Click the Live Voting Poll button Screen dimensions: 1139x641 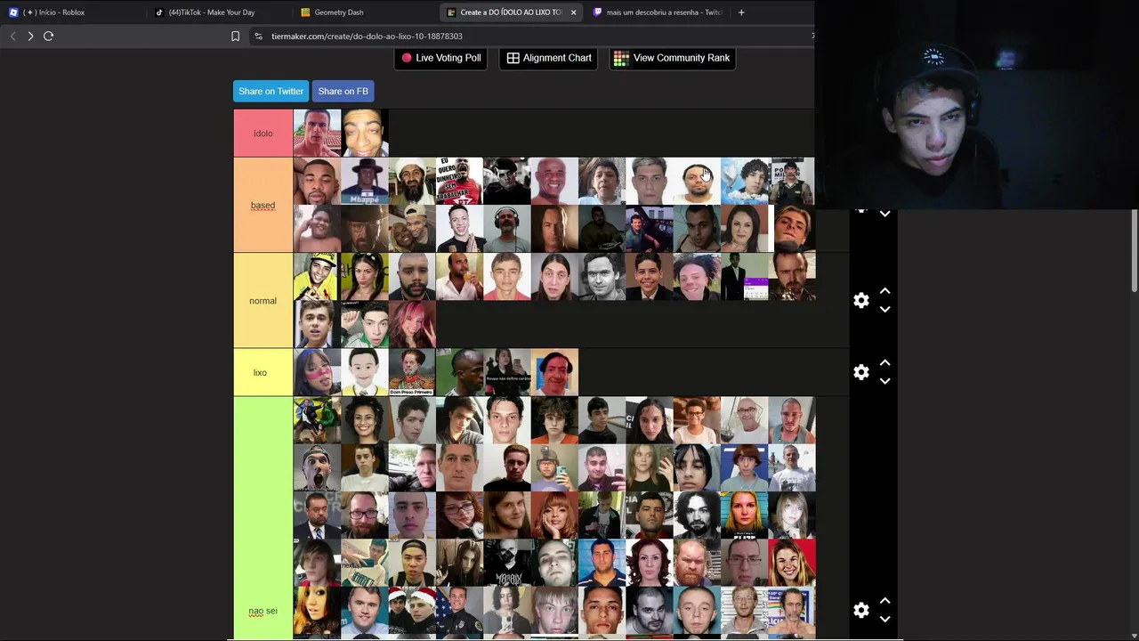coord(441,58)
